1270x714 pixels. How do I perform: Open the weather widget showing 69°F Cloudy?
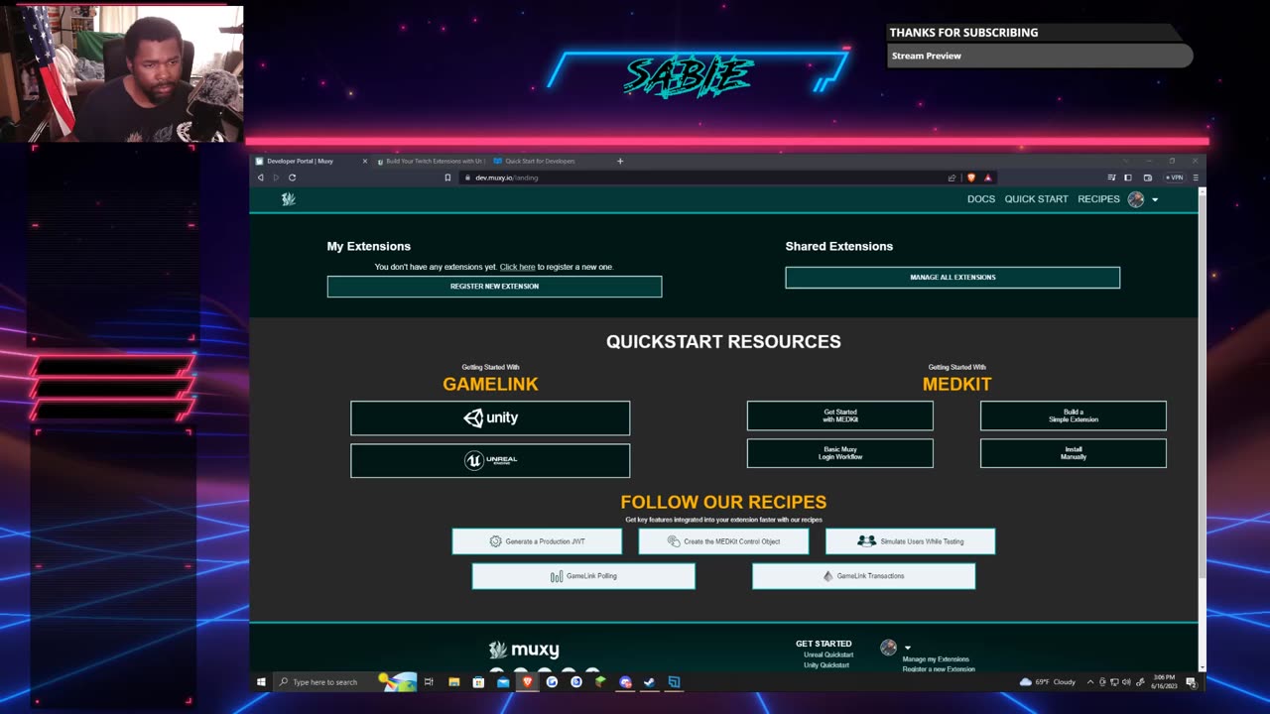pos(1048,682)
